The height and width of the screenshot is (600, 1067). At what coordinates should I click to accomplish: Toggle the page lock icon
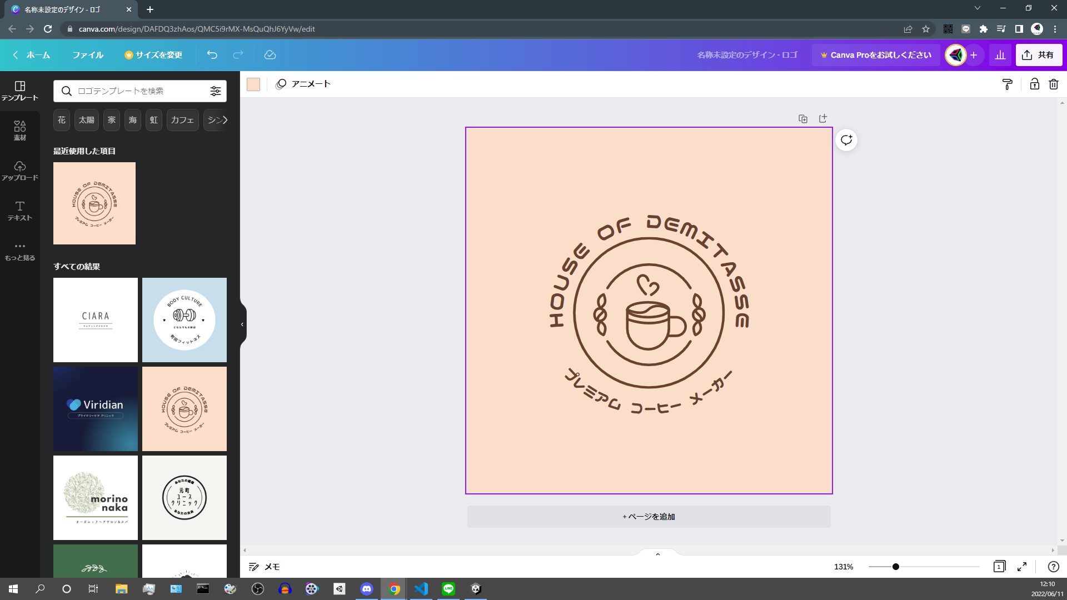1034,84
